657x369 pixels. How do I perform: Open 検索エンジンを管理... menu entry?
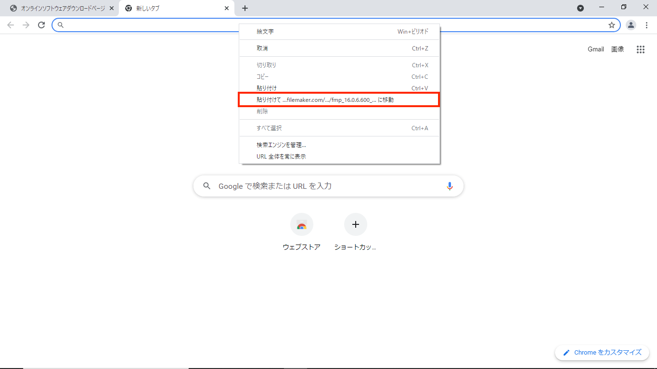[x=340, y=145]
